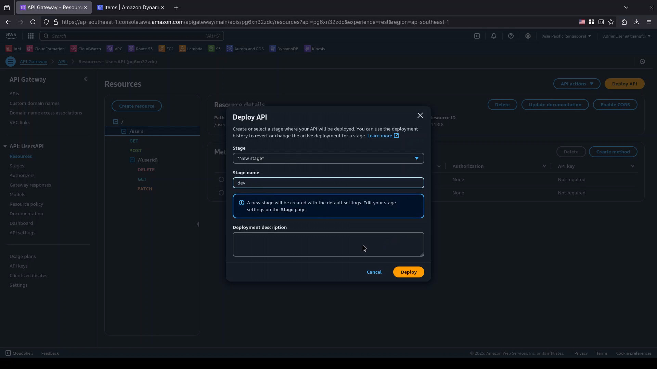The width and height of the screenshot is (657, 369).
Task: Focus the Stage name field
Action: [328, 183]
